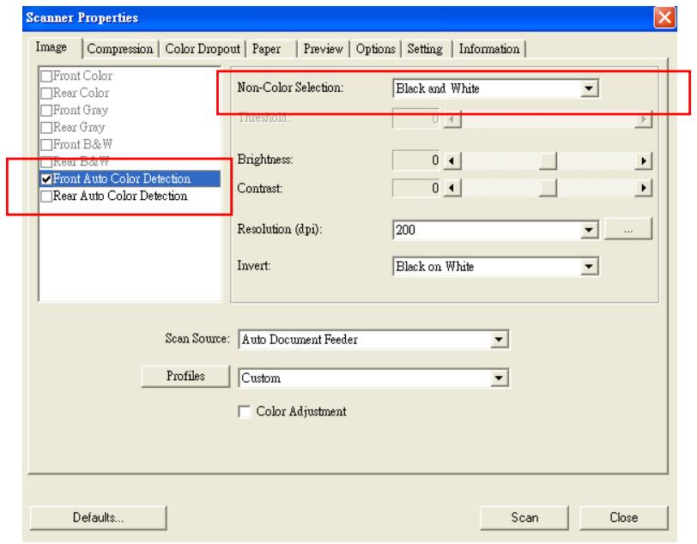The image size is (697, 544).
Task: Enable the Front Color checkbox
Action: (x=46, y=75)
